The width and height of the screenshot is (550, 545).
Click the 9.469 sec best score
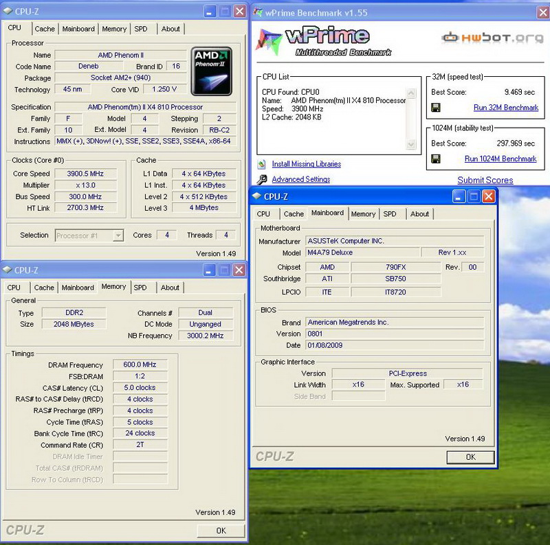pos(520,92)
